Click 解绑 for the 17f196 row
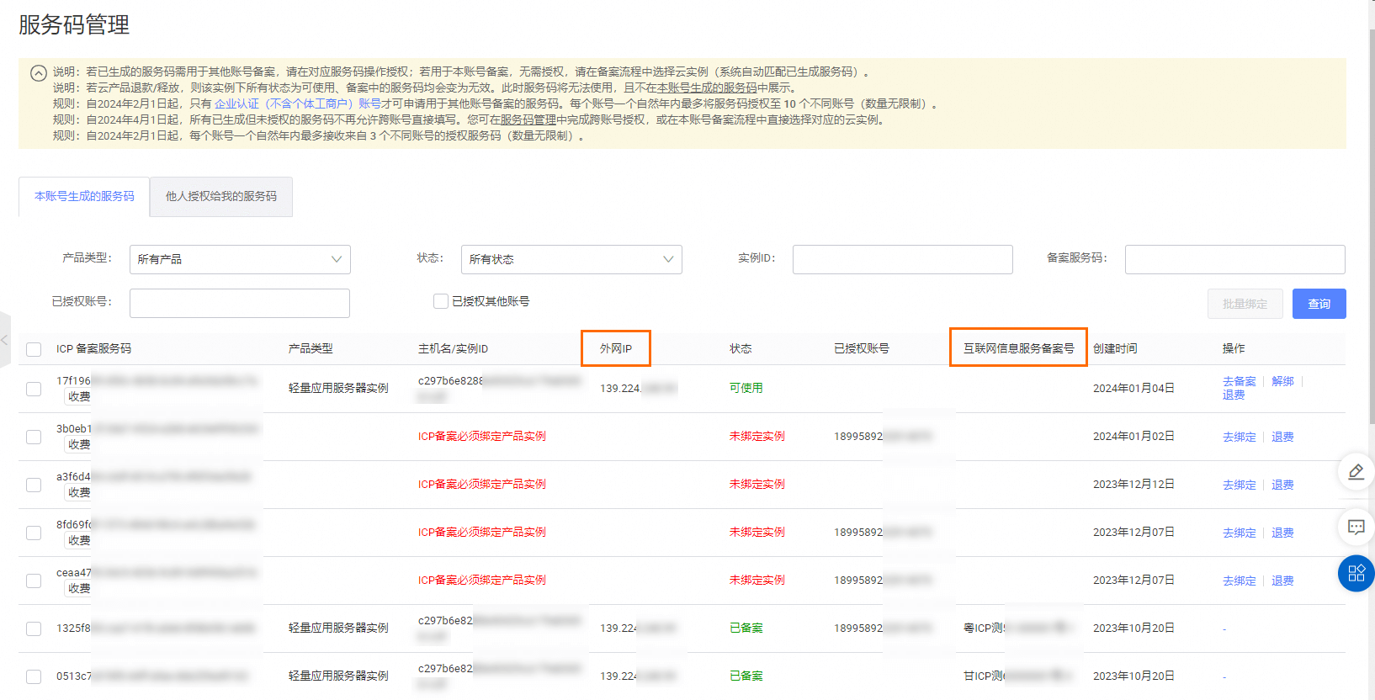Screen dimensions: 1375x700 coord(1282,381)
